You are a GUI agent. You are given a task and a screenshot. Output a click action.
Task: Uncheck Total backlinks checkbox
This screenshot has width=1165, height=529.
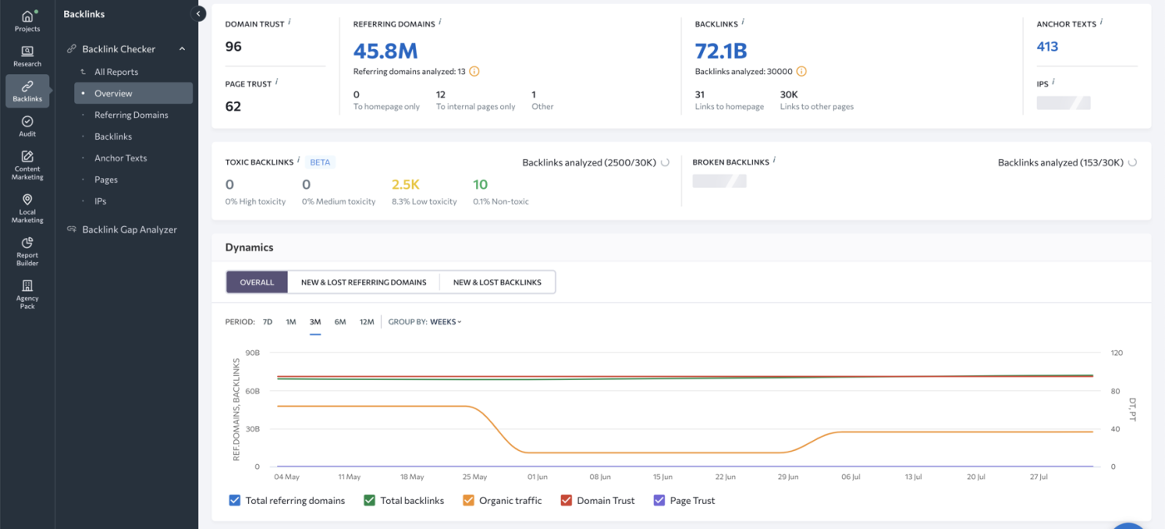point(369,501)
